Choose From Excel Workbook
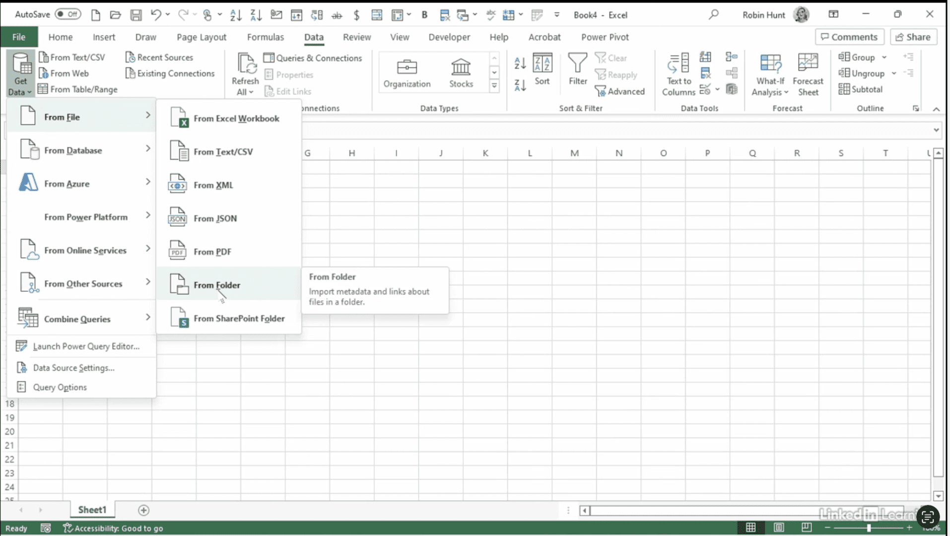The image size is (950, 536). pyautogui.click(x=229, y=118)
